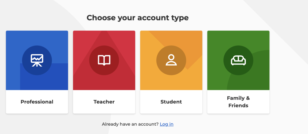
Task: Click the blue Professional card banner
Action: tap(37, 60)
